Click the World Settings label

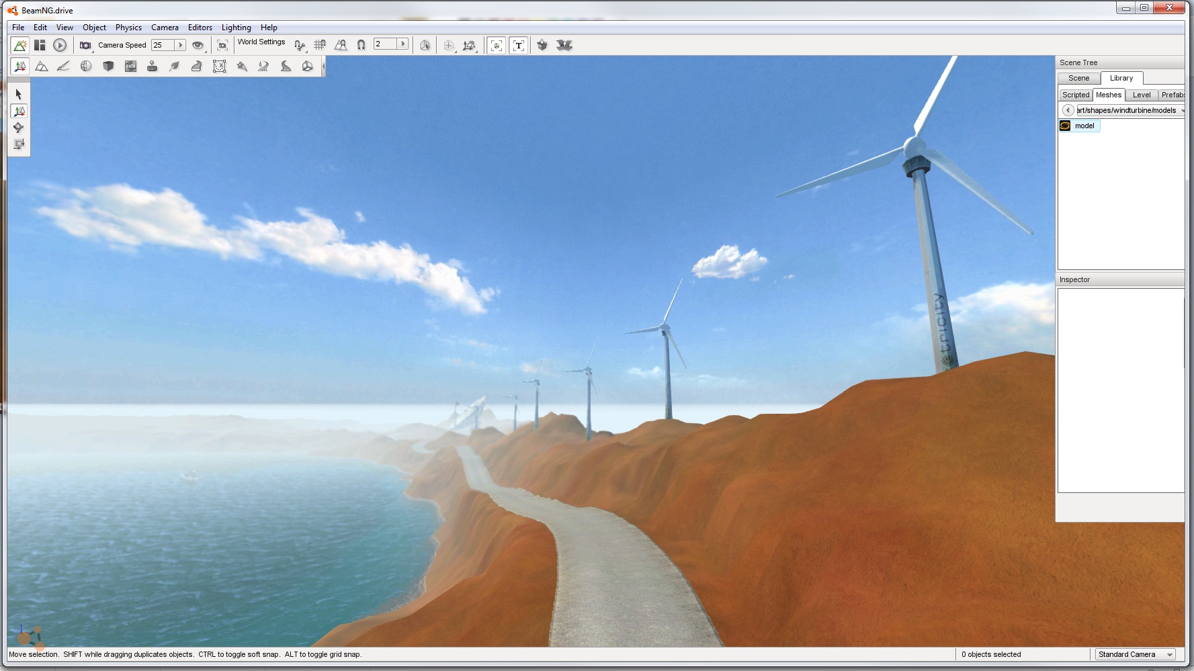click(261, 42)
